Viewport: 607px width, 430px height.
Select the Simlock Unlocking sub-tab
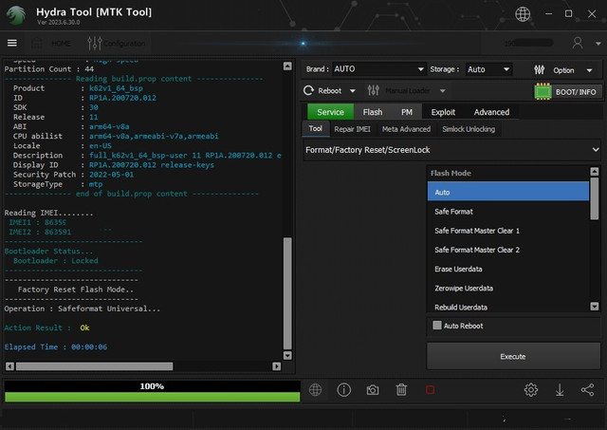point(469,129)
